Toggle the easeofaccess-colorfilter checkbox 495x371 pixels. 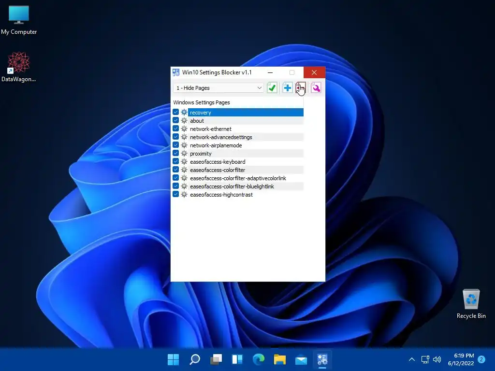tap(176, 170)
